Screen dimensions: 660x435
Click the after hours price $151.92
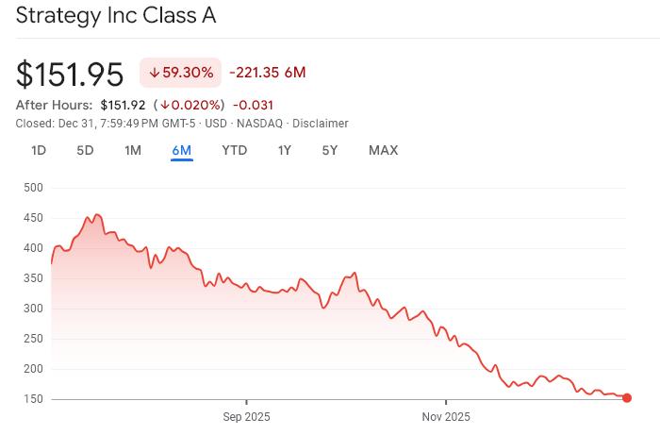tap(122, 105)
